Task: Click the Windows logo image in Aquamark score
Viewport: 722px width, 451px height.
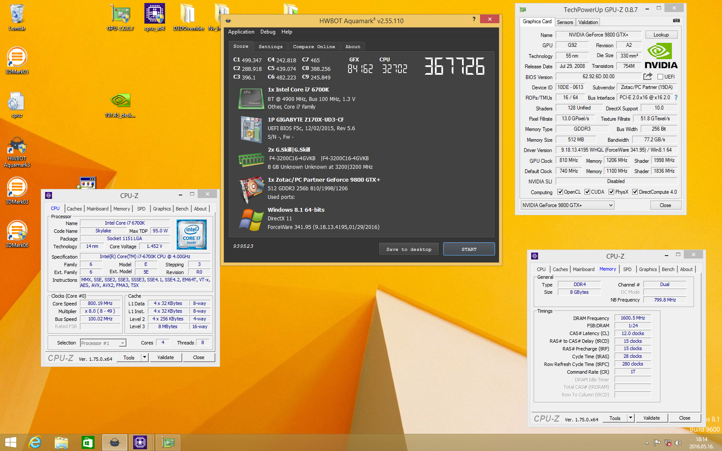Action: click(251, 219)
